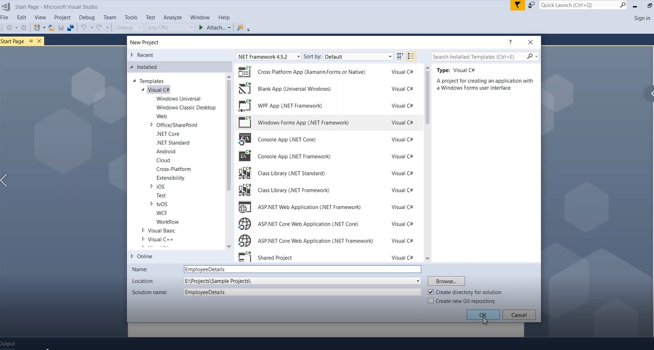Click the Browse button
654x350 pixels.
446,281
